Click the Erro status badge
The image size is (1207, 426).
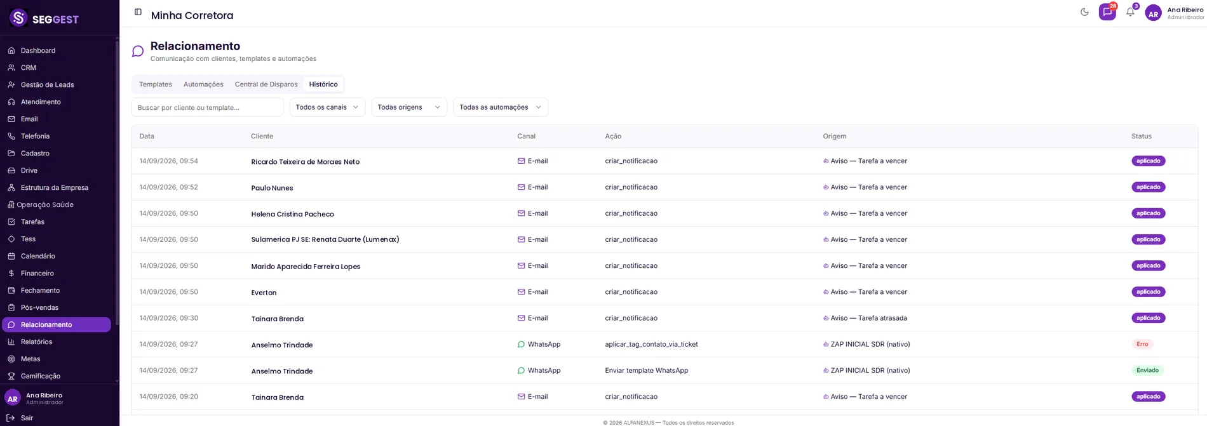tap(1142, 344)
